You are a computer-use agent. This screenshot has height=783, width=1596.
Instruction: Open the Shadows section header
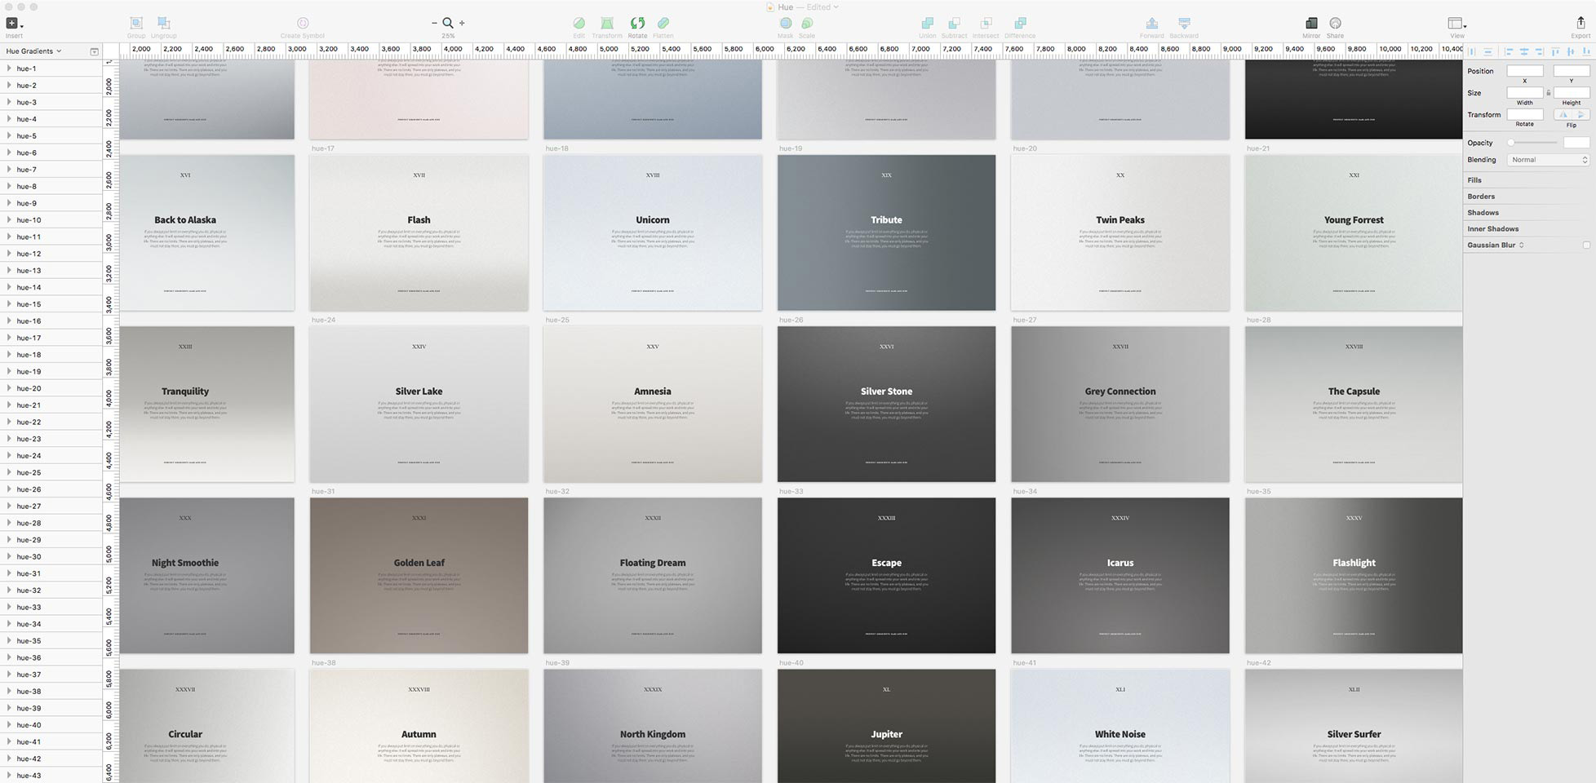1483,213
